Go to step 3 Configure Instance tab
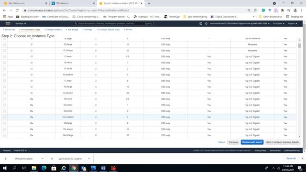 coord(53,30)
